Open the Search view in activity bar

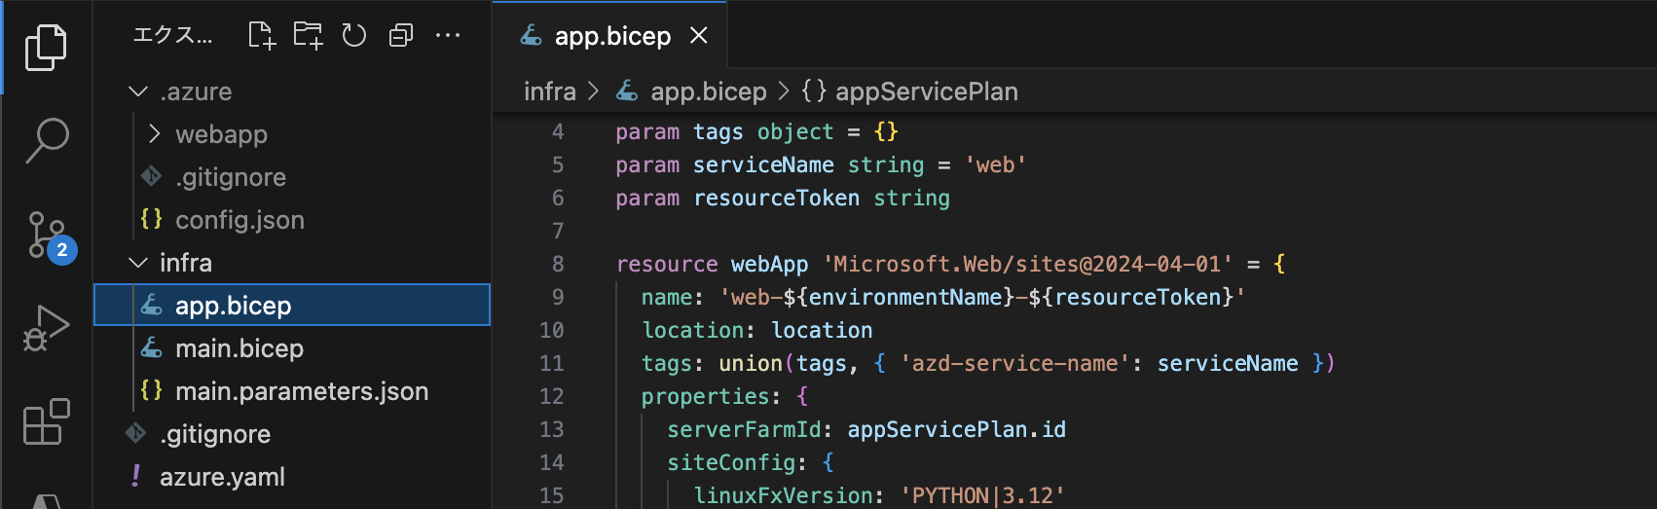(46, 140)
